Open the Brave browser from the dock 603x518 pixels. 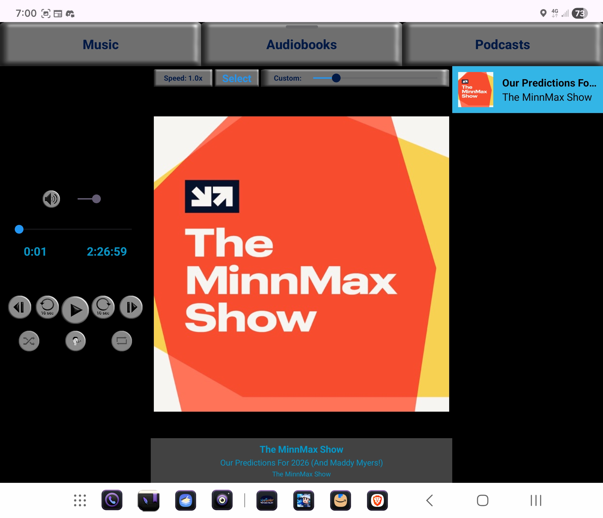click(x=377, y=500)
